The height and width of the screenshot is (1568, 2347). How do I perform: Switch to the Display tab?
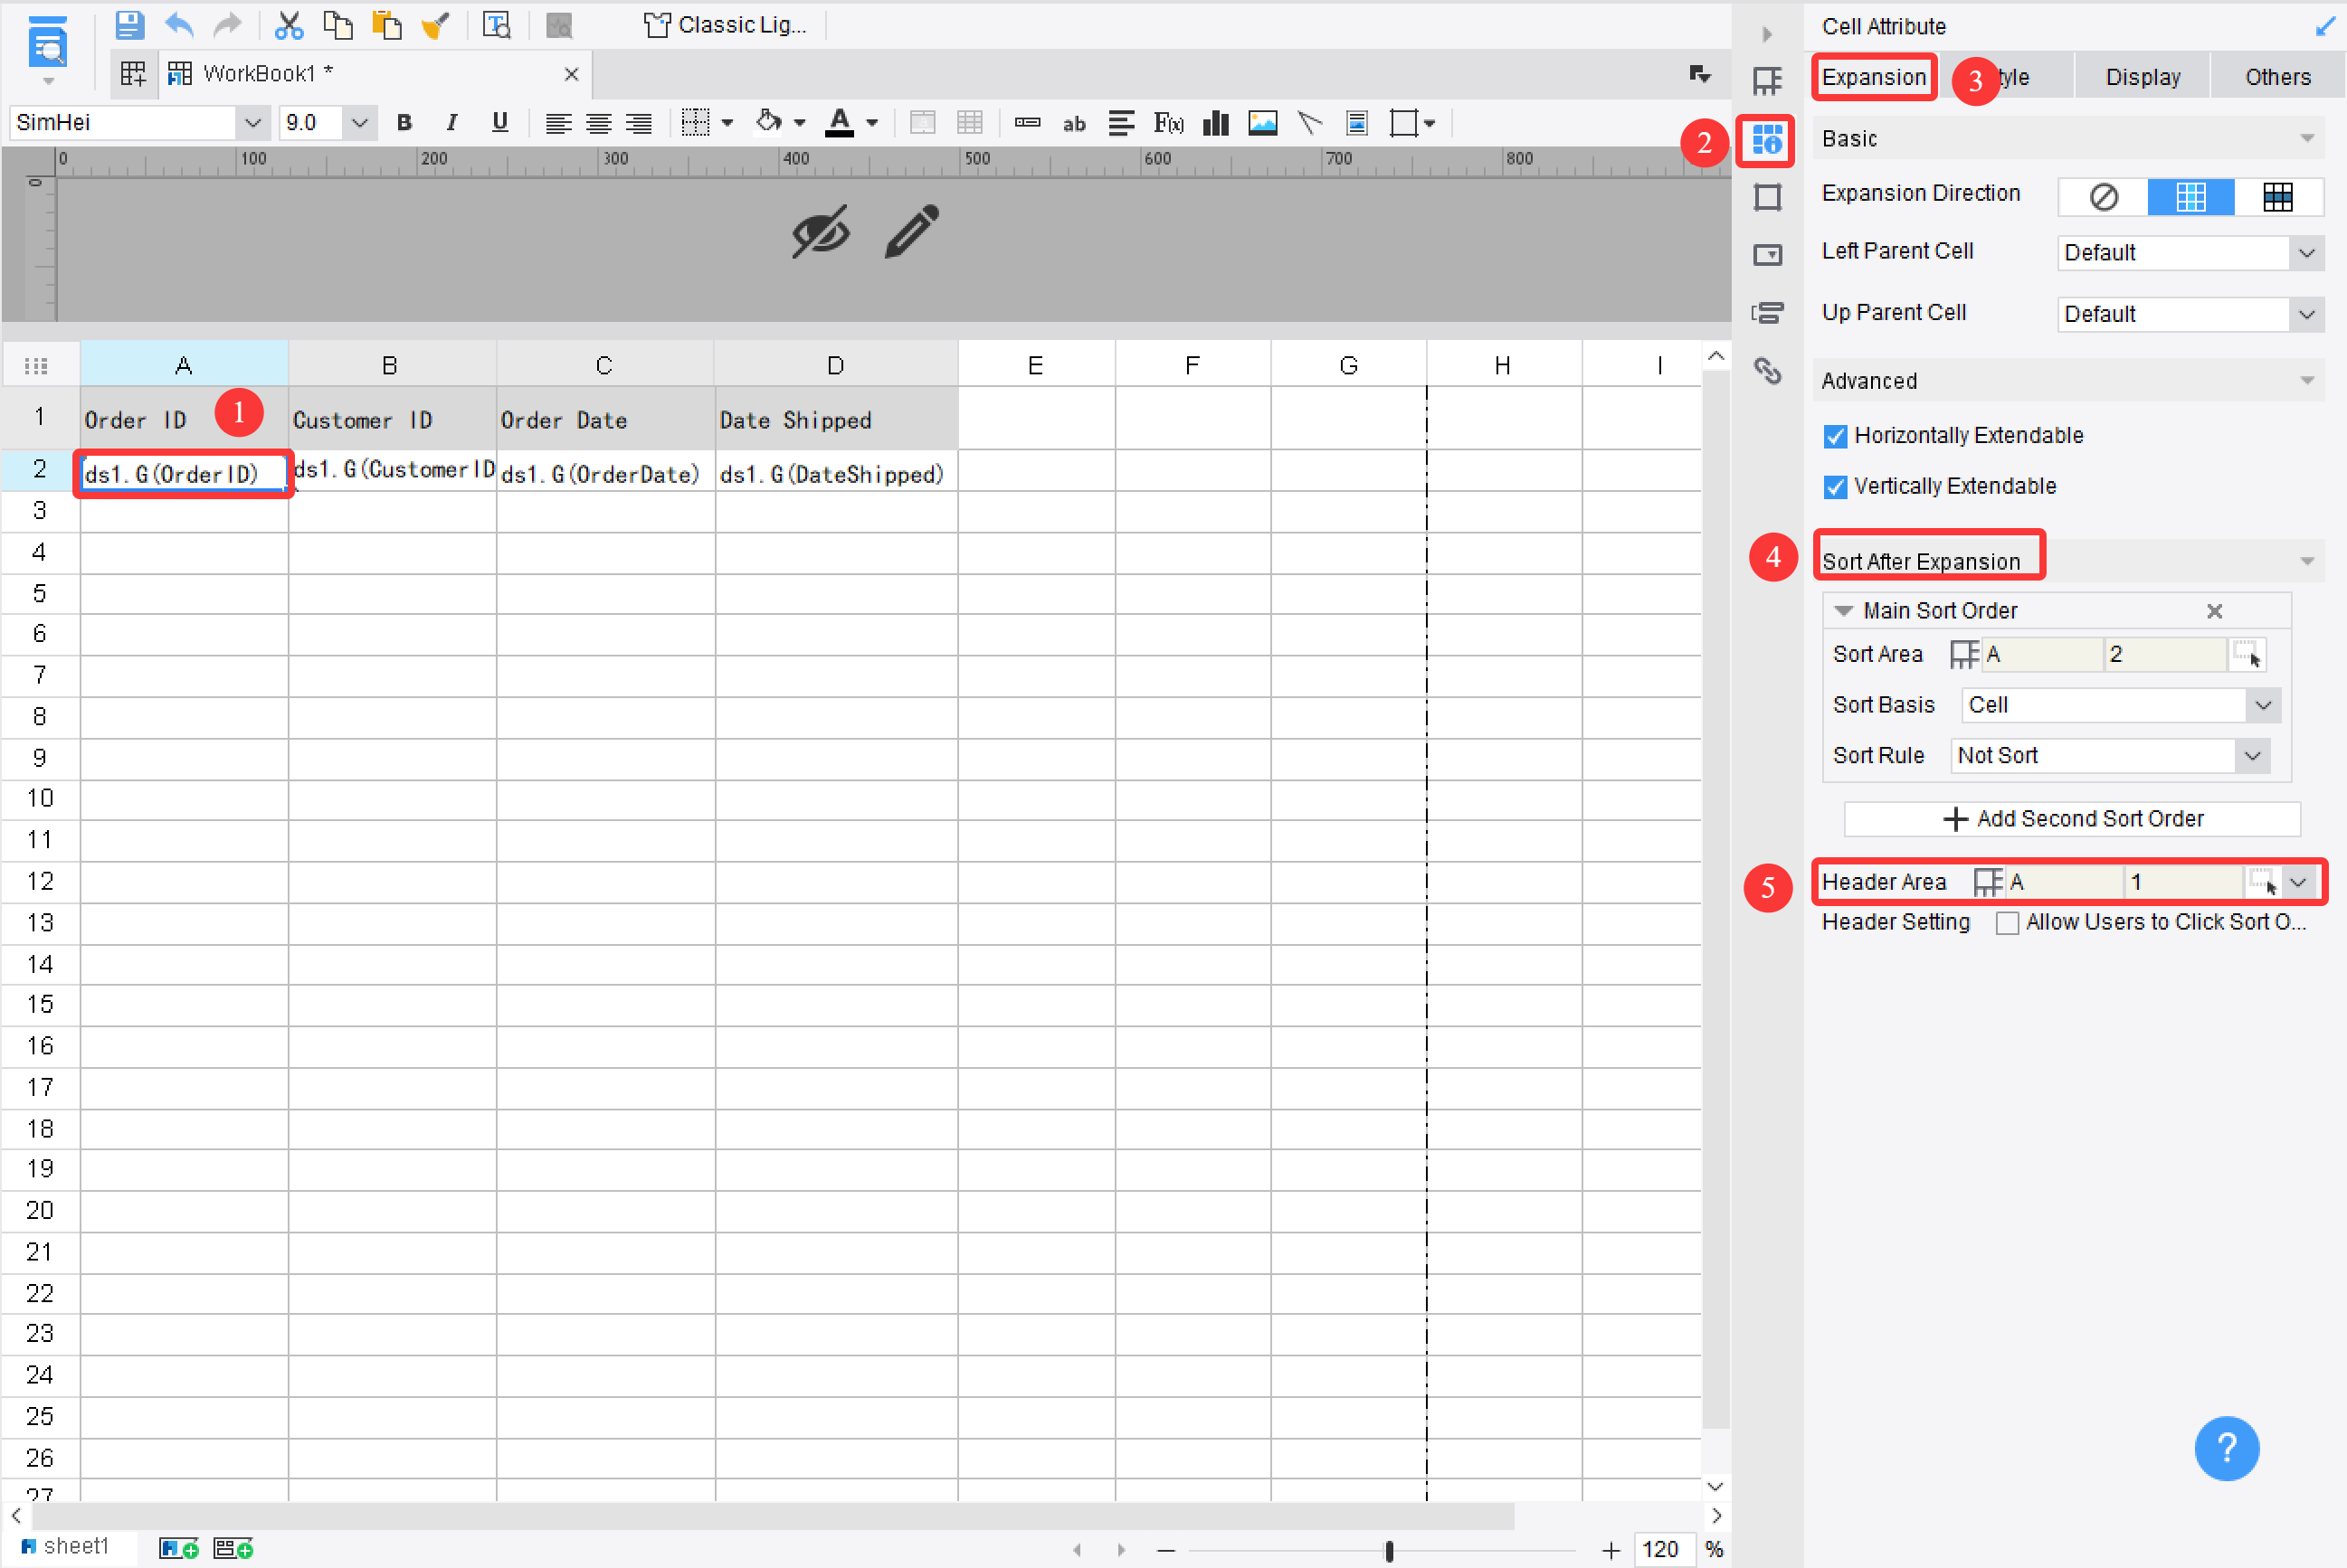2143,77
